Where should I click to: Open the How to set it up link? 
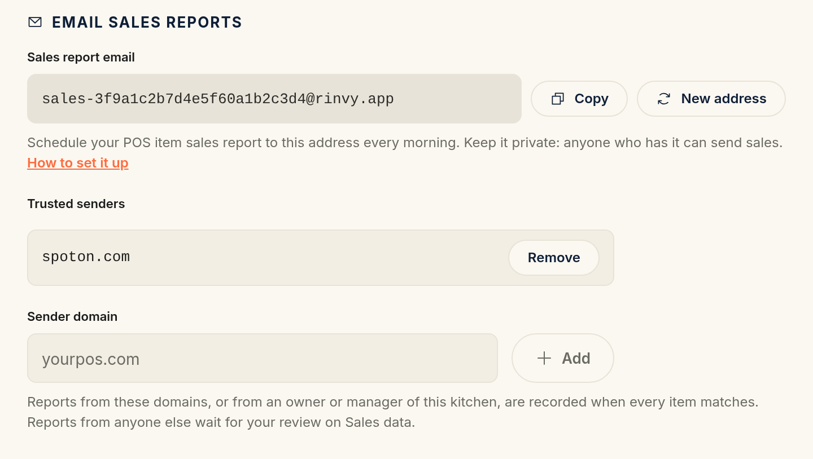click(78, 163)
